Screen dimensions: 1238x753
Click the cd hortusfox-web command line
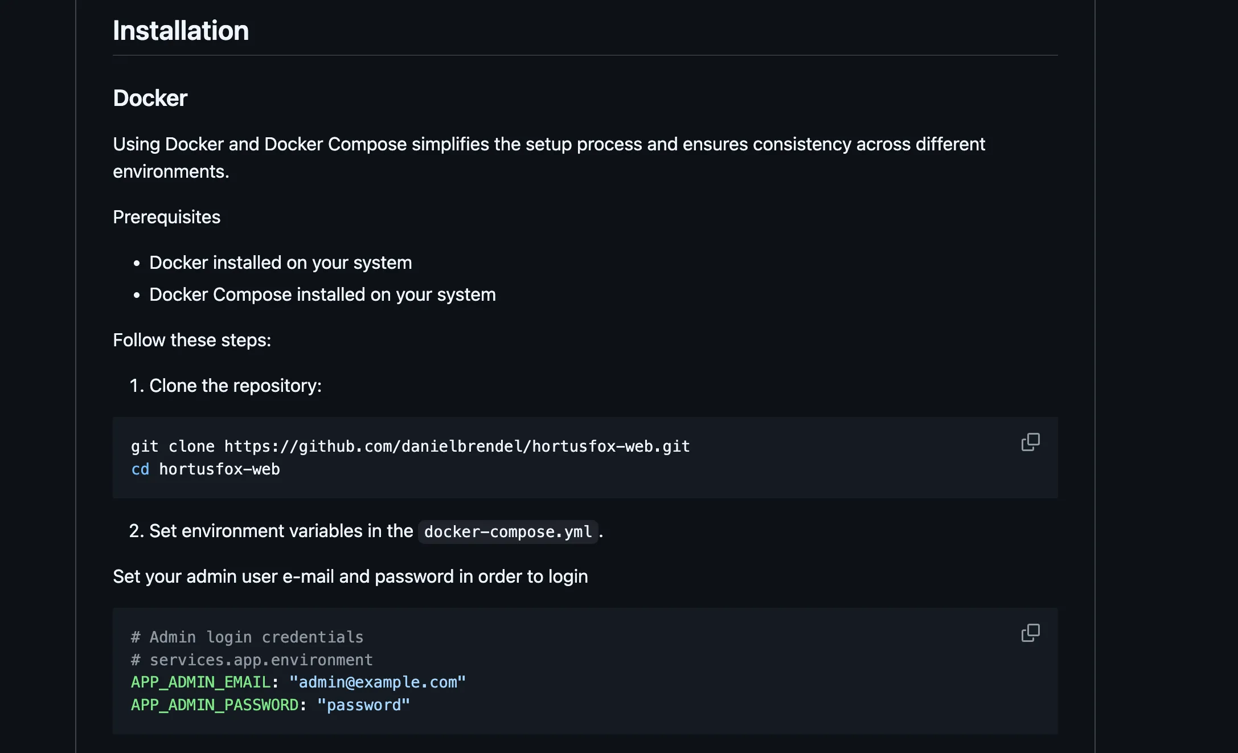(x=206, y=469)
